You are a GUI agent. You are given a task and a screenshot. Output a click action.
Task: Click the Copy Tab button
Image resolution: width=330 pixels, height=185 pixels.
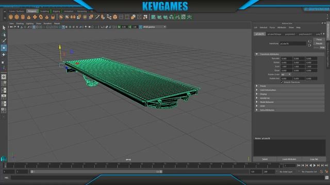tap(314, 159)
